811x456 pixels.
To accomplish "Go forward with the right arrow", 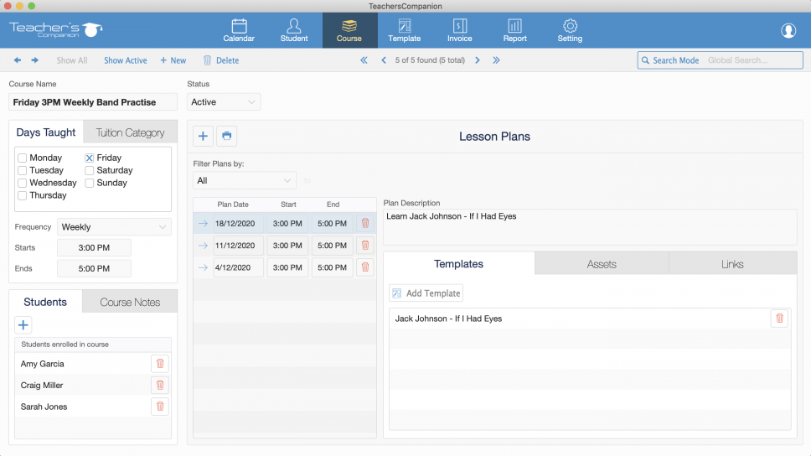I will tap(34, 60).
